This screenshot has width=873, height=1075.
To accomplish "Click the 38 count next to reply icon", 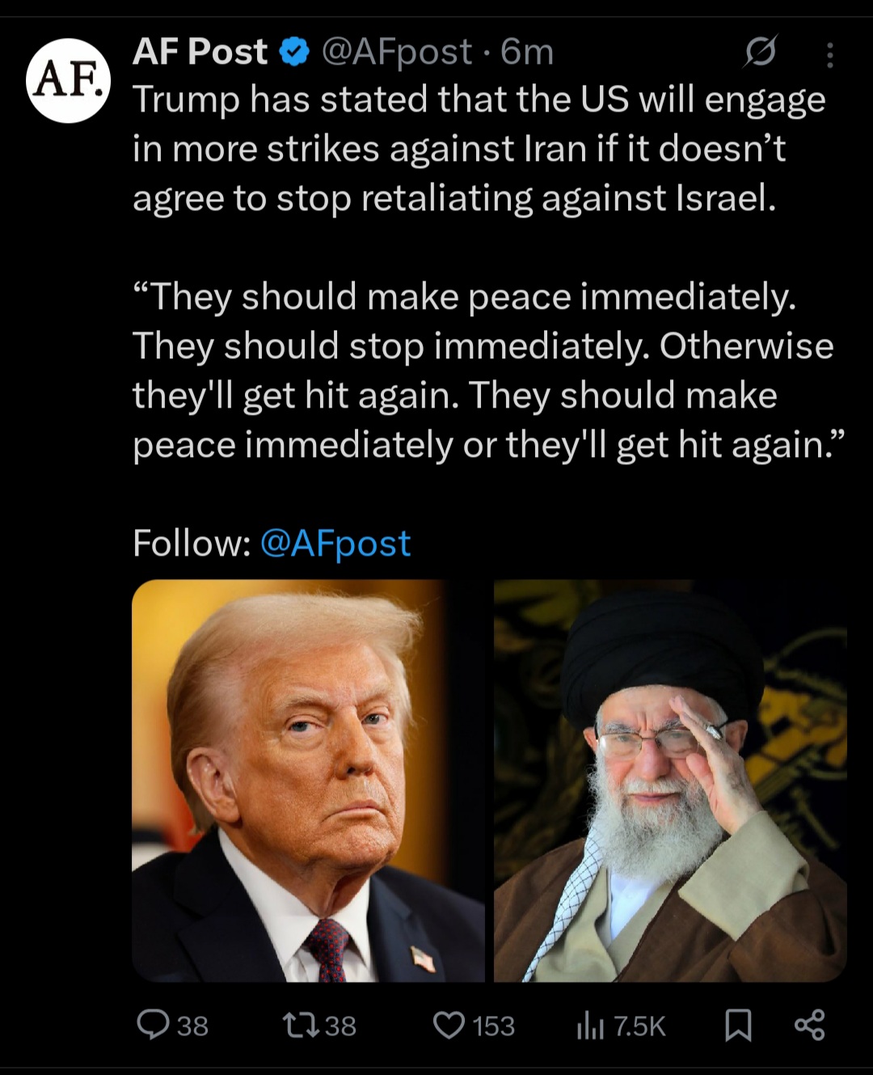I will tap(192, 1026).
